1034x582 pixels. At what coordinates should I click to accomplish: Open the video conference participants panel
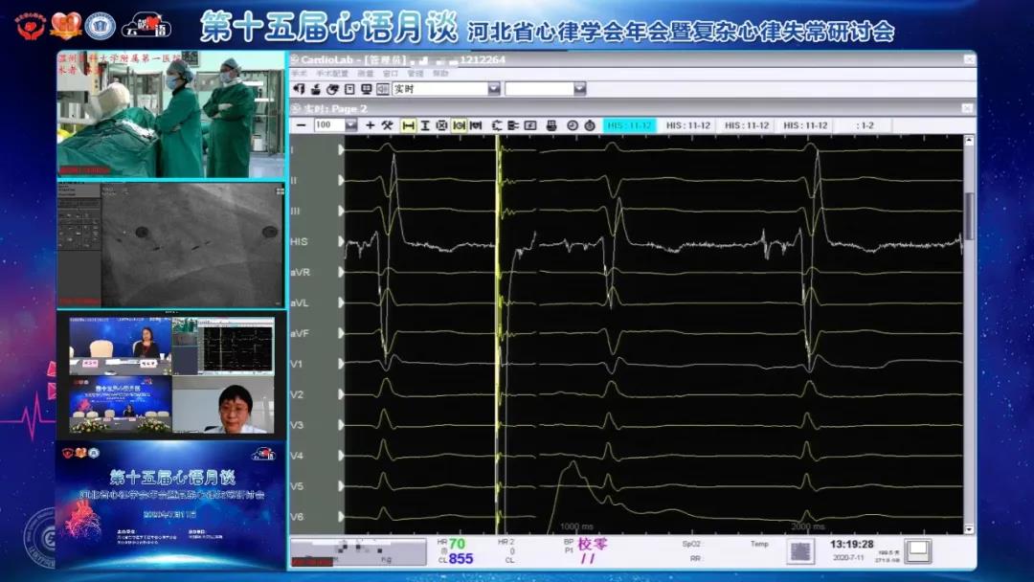(171, 375)
